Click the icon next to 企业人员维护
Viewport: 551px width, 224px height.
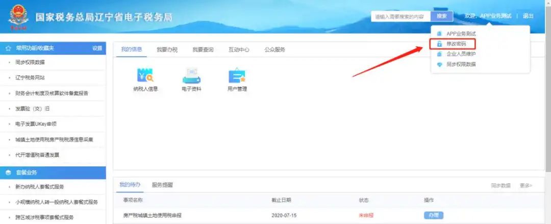click(439, 54)
